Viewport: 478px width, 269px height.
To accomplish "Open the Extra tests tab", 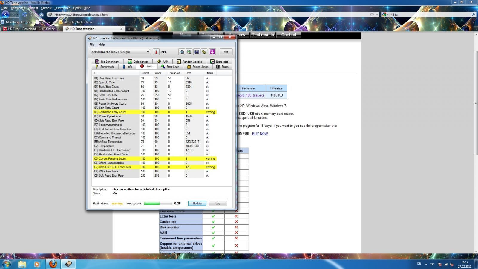I will [x=219, y=62].
